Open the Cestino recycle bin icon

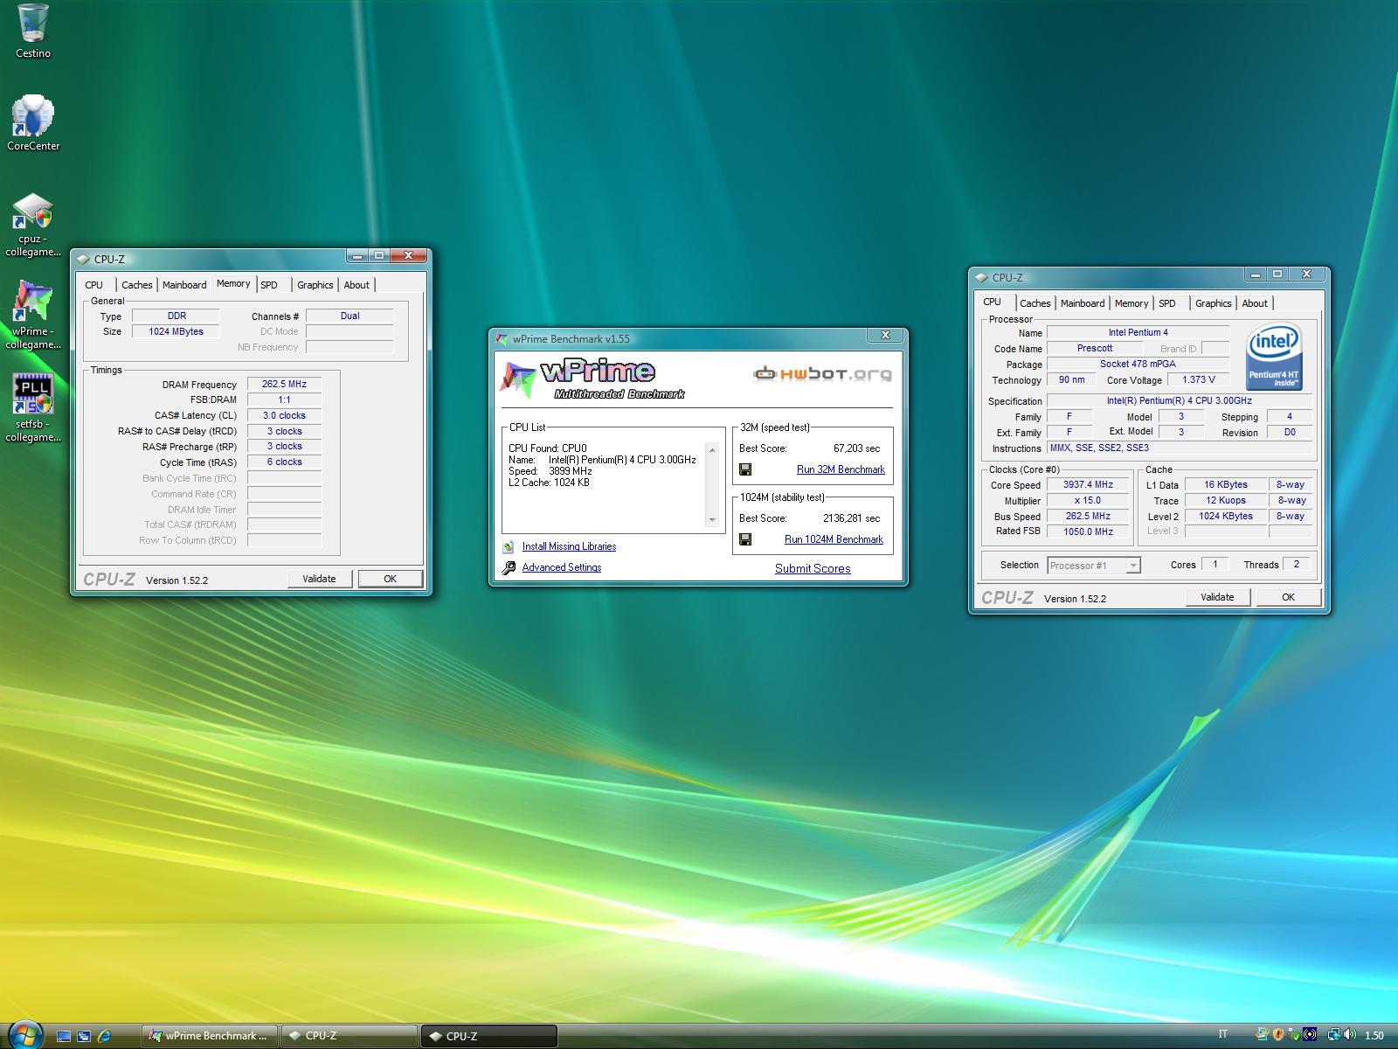[x=33, y=31]
